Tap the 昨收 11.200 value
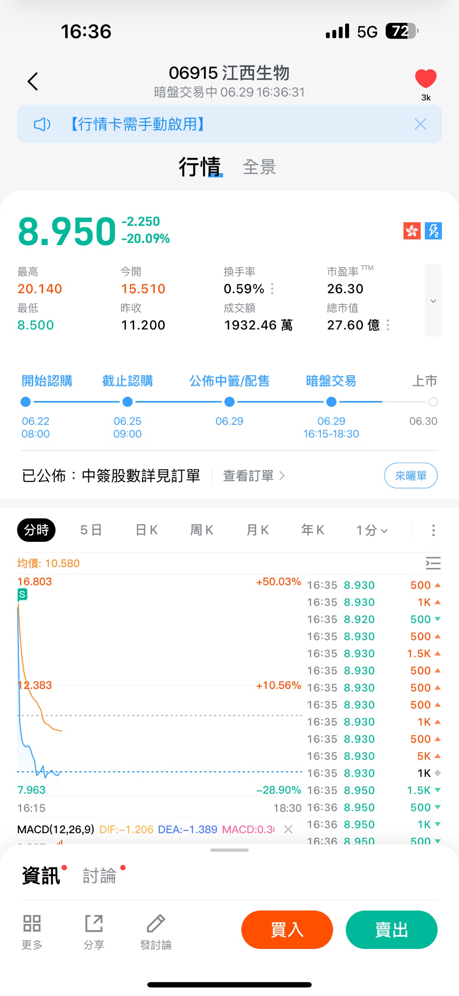The image size is (459, 996). 143,325
